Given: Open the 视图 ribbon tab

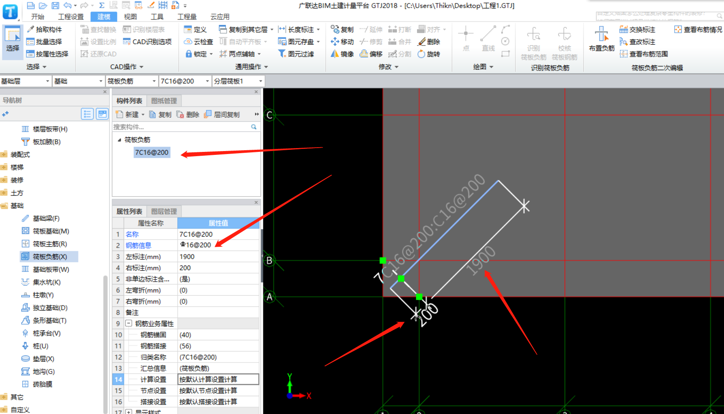Looking at the screenshot, I should (130, 17).
